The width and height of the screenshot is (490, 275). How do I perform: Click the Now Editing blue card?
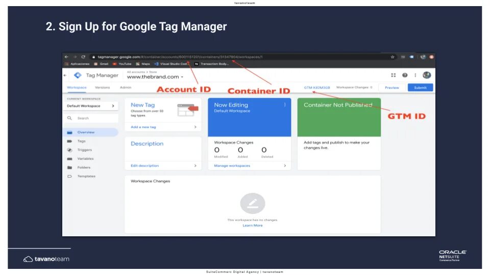[250, 117]
